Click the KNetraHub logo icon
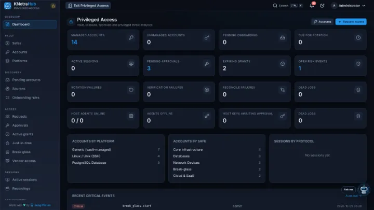 [8, 6]
